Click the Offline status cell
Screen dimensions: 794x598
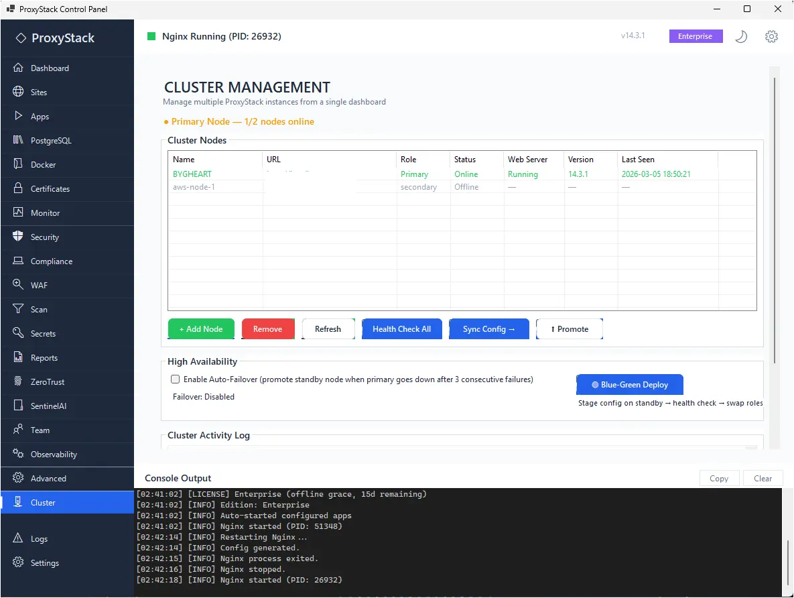(x=466, y=187)
